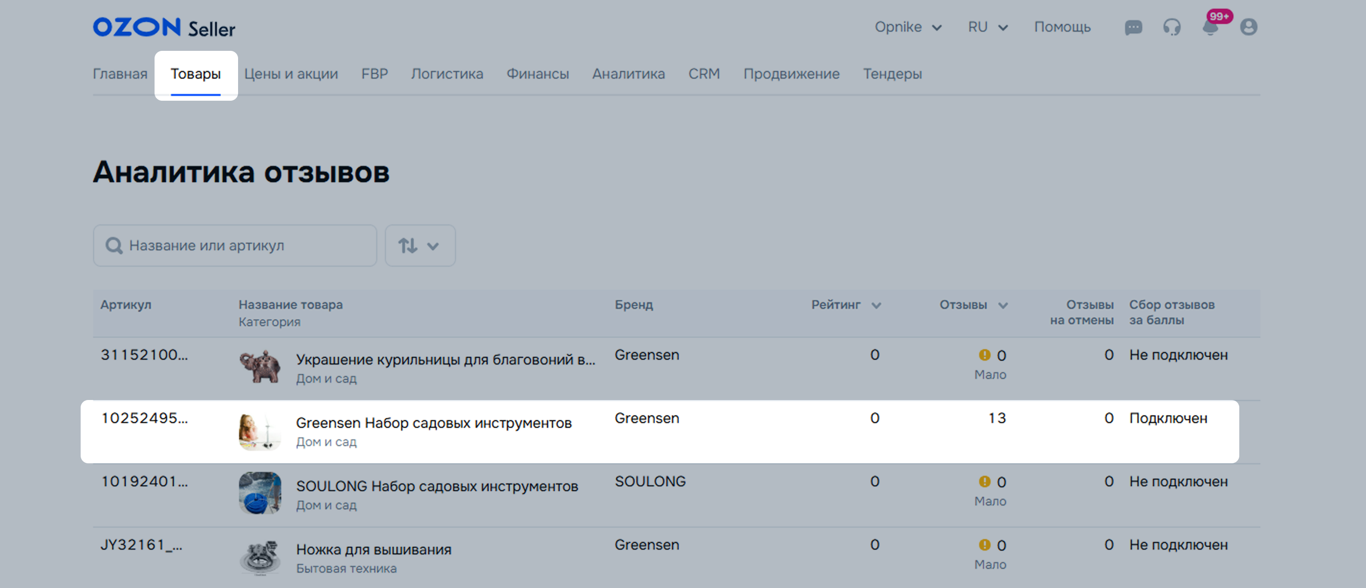The width and height of the screenshot is (1366, 588).
Task: Click the 13 reviews count
Action: (x=997, y=418)
